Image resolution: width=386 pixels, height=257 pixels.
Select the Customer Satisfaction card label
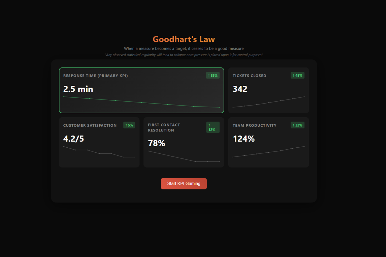[x=90, y=125]
